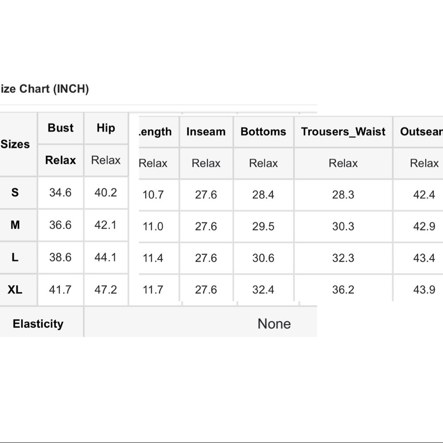Click the Size Chart (INCH) title
The height and width of the screenshot is (443, 443).
click(44, 89)
